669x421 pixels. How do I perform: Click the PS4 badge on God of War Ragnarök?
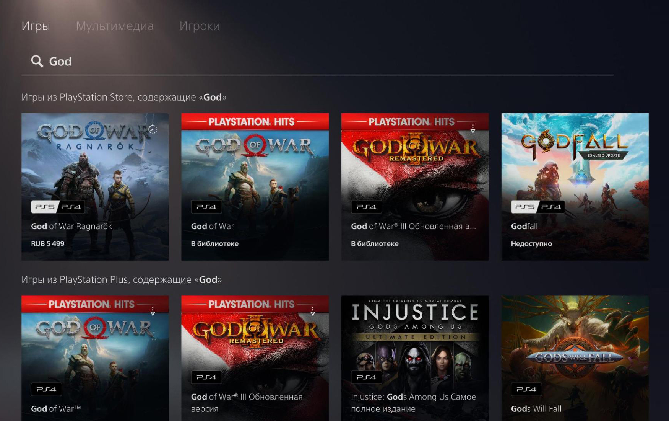point(71,207)
